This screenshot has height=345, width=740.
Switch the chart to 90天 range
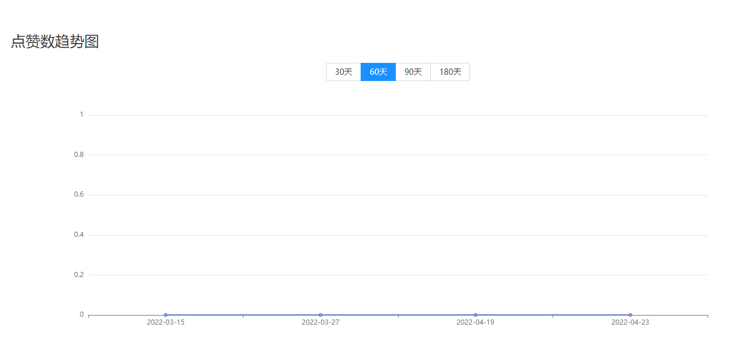pos(413,72)
